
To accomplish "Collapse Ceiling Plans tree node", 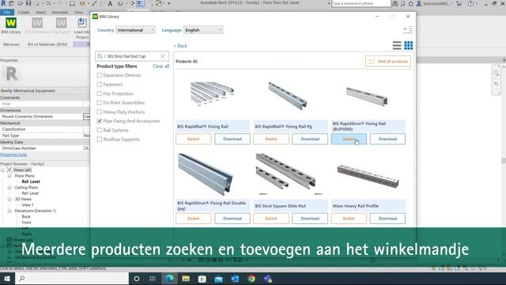I will click(x=9, y=188).
